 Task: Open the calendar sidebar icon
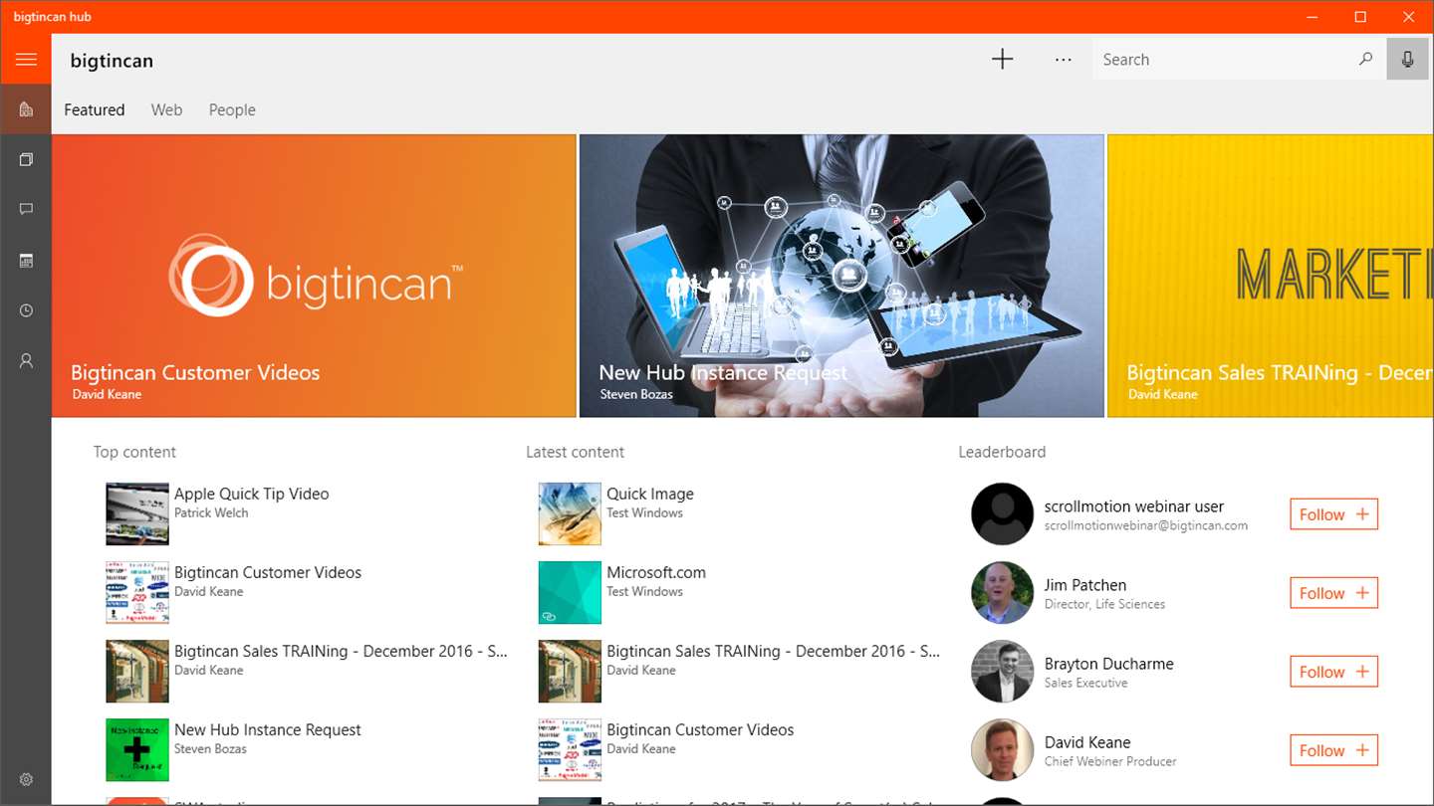click(26, 261)
